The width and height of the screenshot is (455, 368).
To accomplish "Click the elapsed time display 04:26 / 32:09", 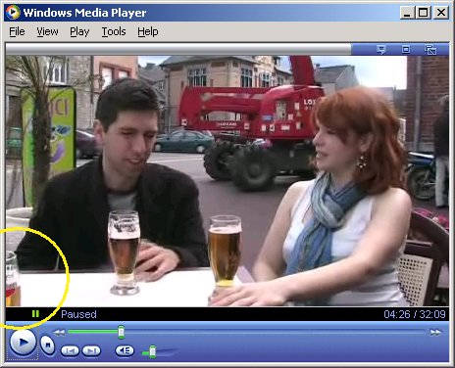I will pos(415,314).
